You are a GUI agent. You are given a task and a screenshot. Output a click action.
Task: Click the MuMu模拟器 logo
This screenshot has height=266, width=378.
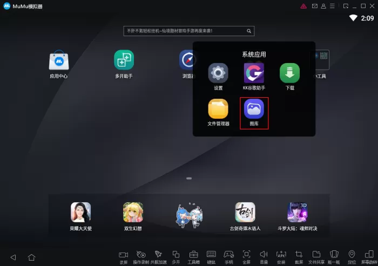[6, 6]
